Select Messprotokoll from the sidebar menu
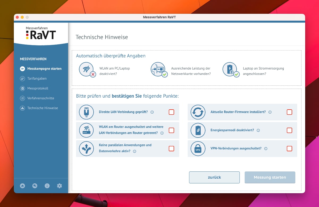The width and height of the screenshot is (319, 207). coord(38,88)
